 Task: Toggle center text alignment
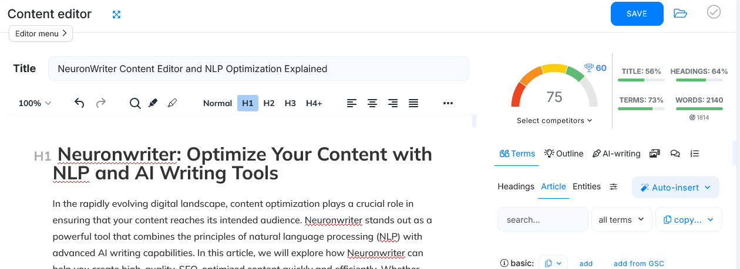click(x=372, y=103)
